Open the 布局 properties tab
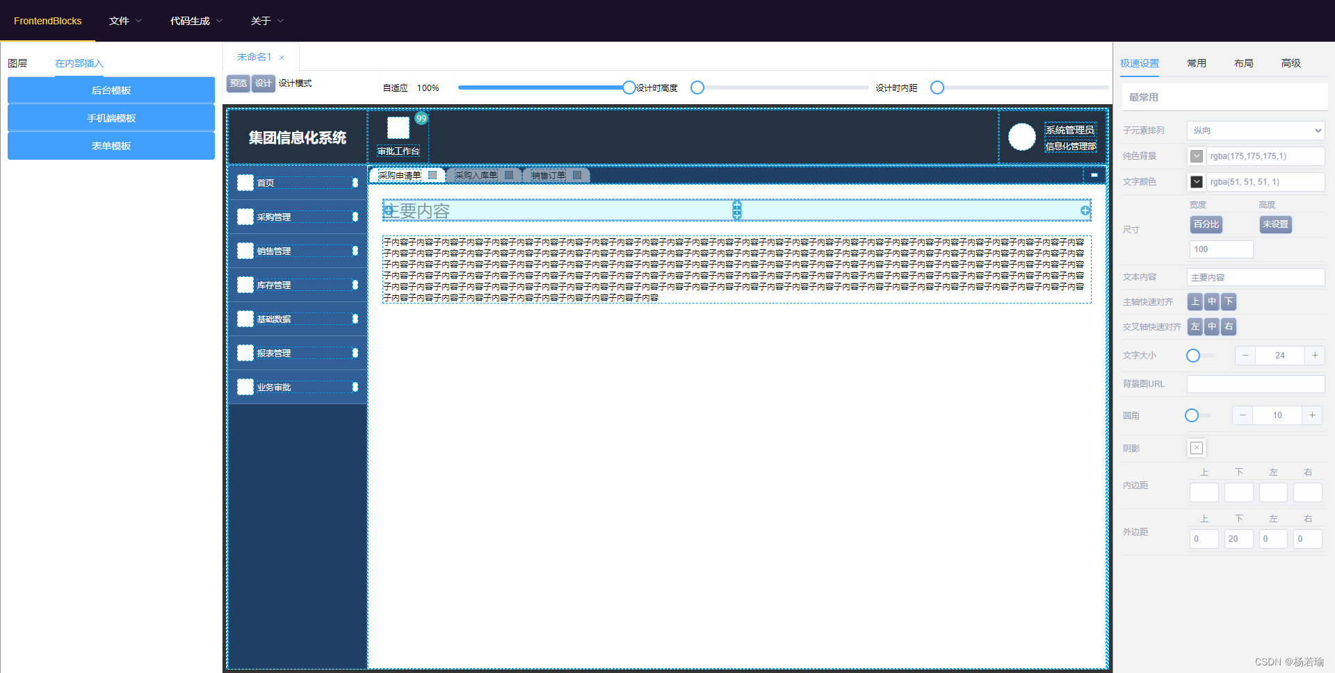This screenshot has width=1335, height=673. [1244, 63]
